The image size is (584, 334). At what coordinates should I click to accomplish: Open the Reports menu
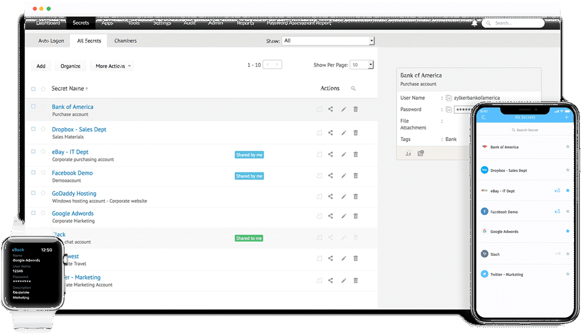pos(245,23)
